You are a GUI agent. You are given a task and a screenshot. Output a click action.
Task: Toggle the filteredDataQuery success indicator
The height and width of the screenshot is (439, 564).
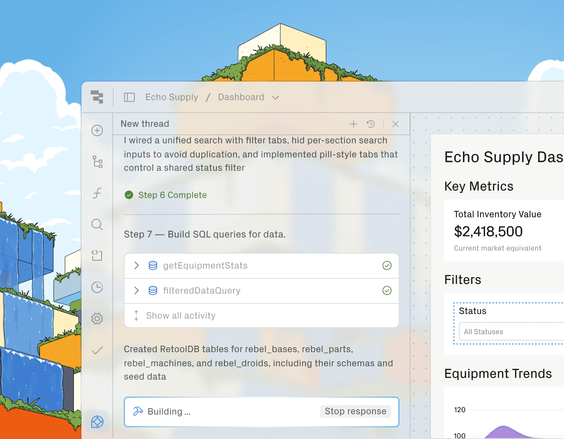pos(387,290)
